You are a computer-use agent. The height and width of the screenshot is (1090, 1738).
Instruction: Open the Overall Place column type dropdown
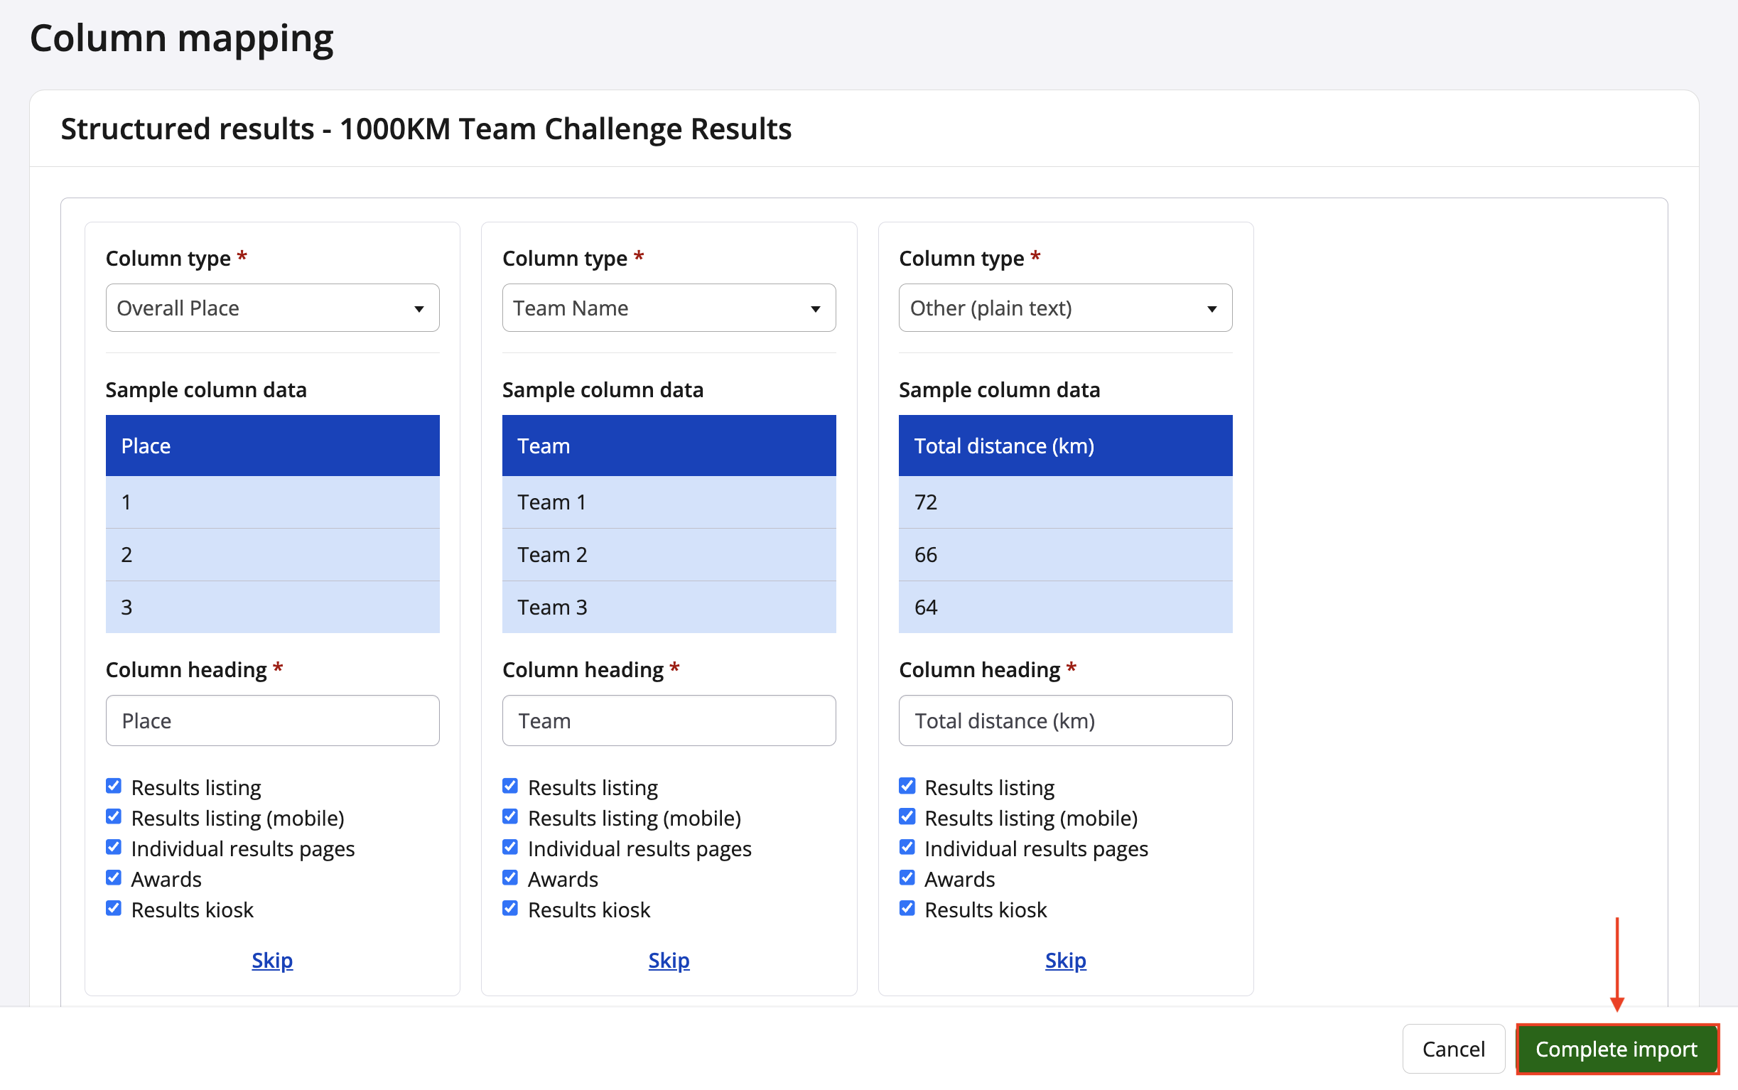[271, 308]
